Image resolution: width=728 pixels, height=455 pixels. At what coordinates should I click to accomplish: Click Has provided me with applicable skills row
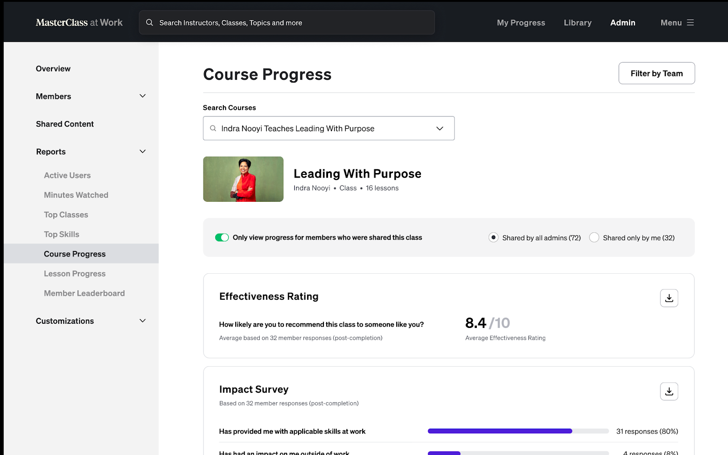coord(449,431)
